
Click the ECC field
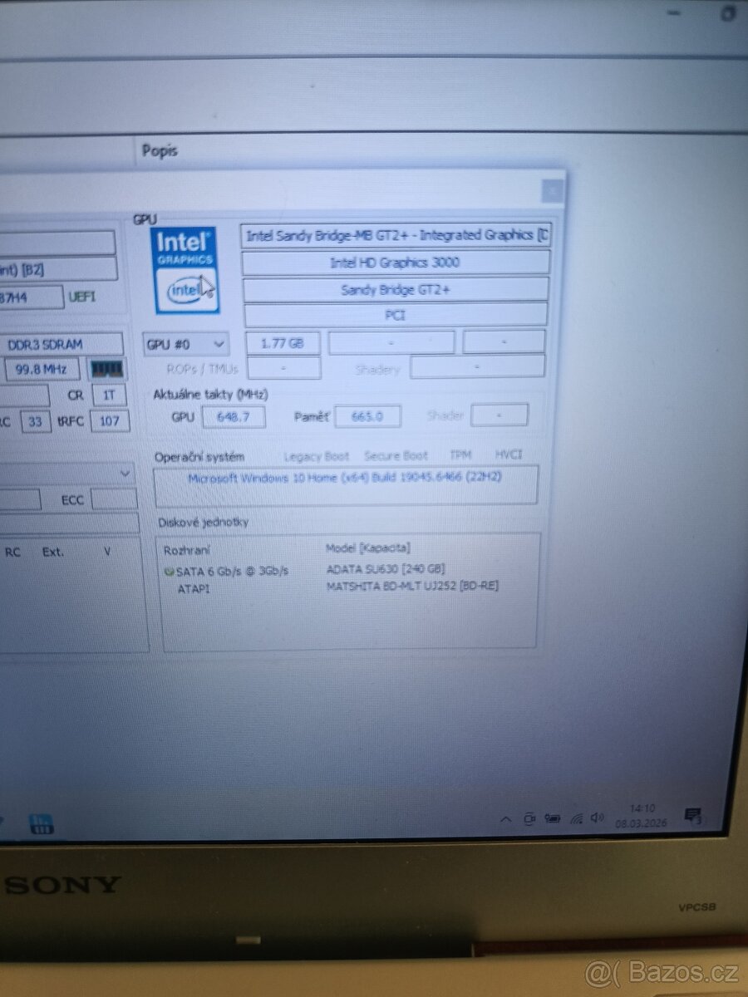point(114,499)
